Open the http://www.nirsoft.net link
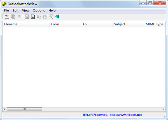This screenshot has height=120, width=168. [126, 115]
